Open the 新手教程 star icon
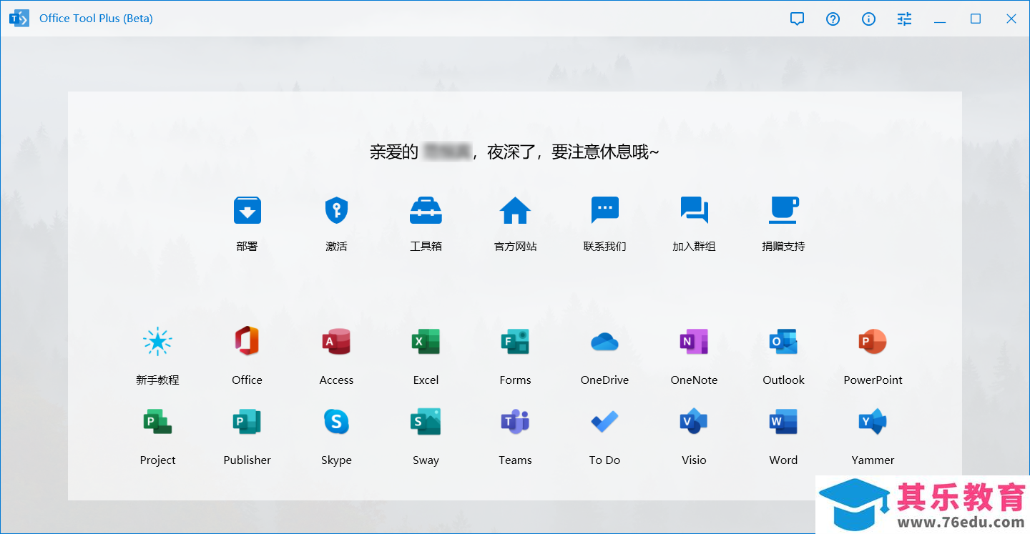 [x=157, y=342]
